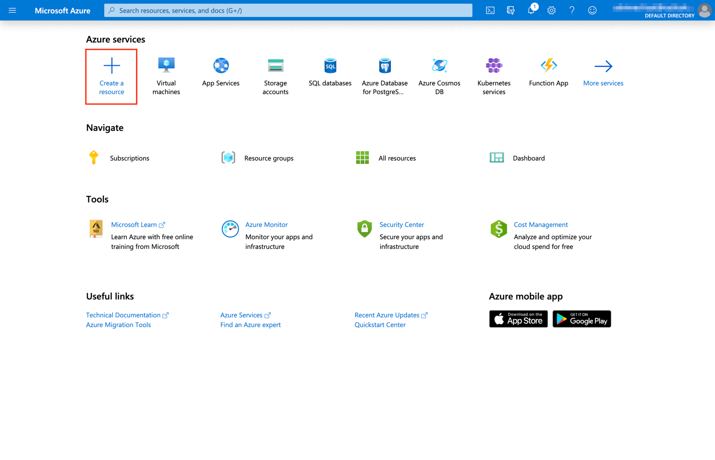The height and width of the screenshot is (460, 715).
Task: Open Quickstart Center link
Action: tap(380, 325)
